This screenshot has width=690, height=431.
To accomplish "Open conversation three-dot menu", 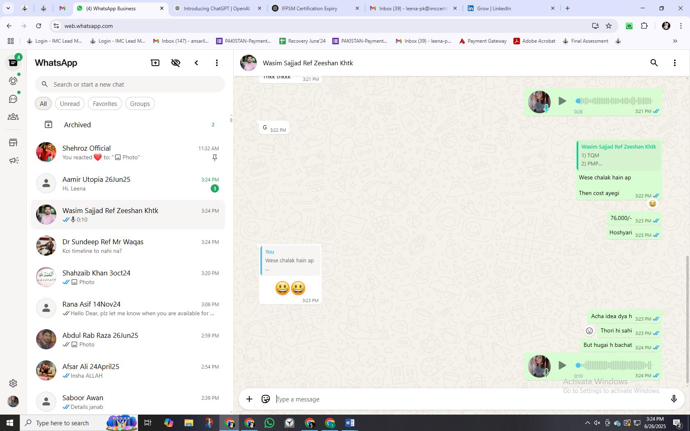I will click(675, 63).
